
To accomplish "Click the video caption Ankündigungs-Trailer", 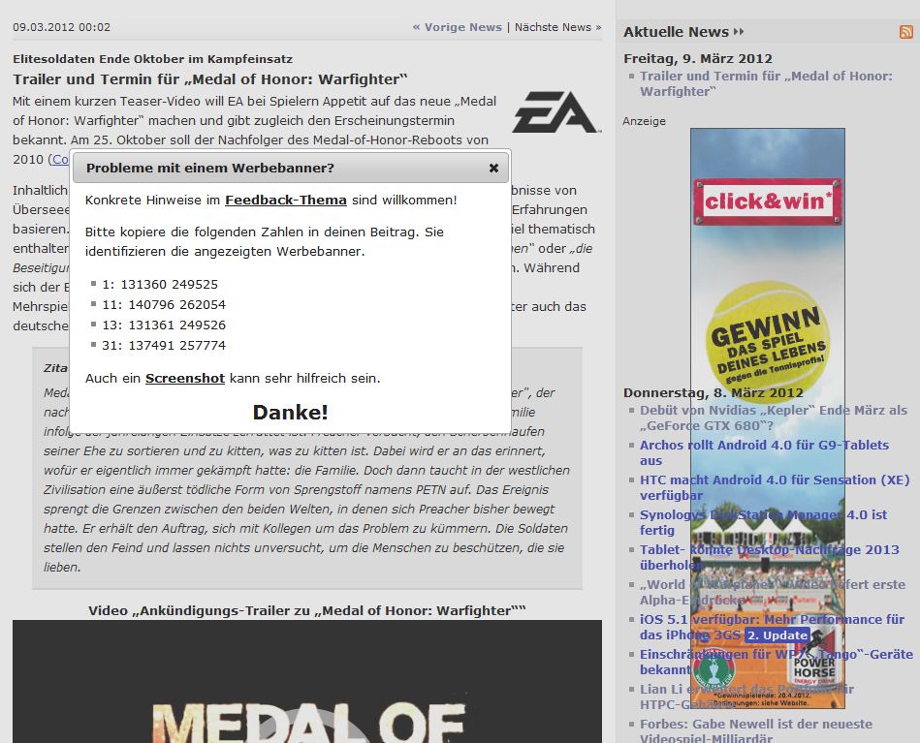I will tap(307, 610).
